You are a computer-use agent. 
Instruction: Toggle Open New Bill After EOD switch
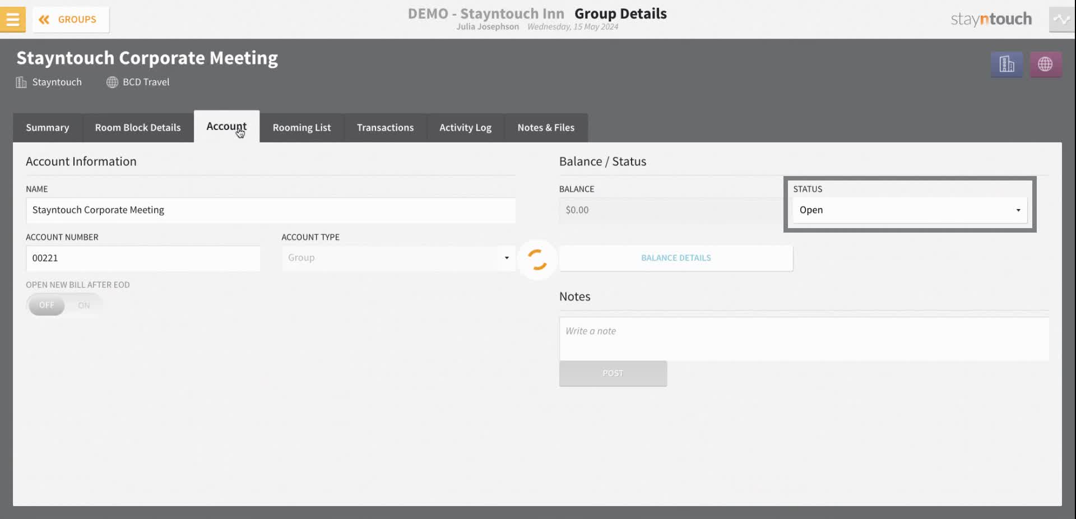tap(64, 305)
